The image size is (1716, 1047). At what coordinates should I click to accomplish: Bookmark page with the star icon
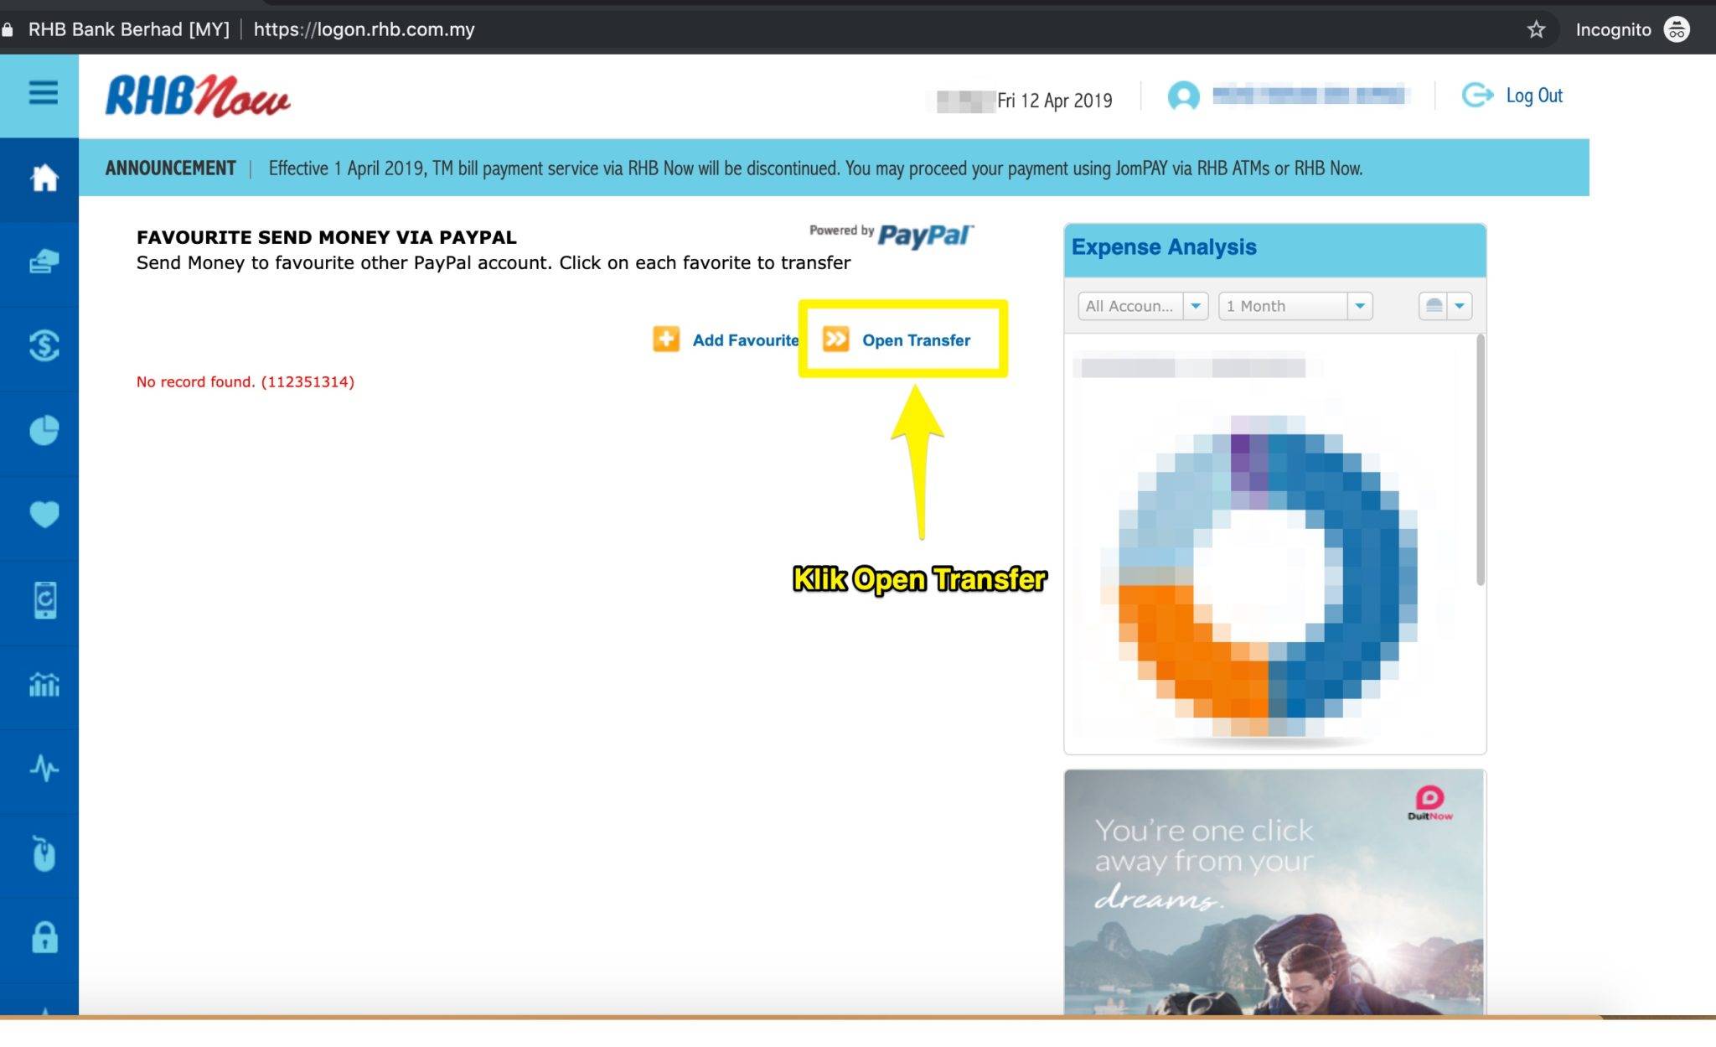(1536, 29)
